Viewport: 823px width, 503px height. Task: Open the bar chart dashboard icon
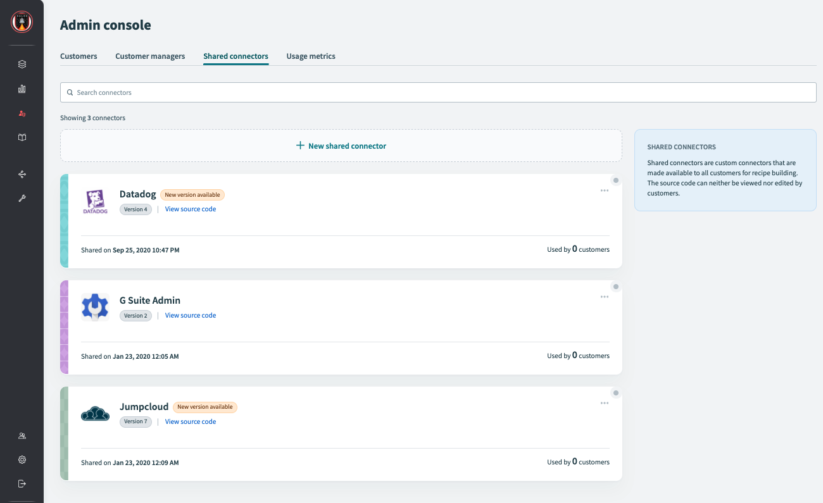[22, 89]
